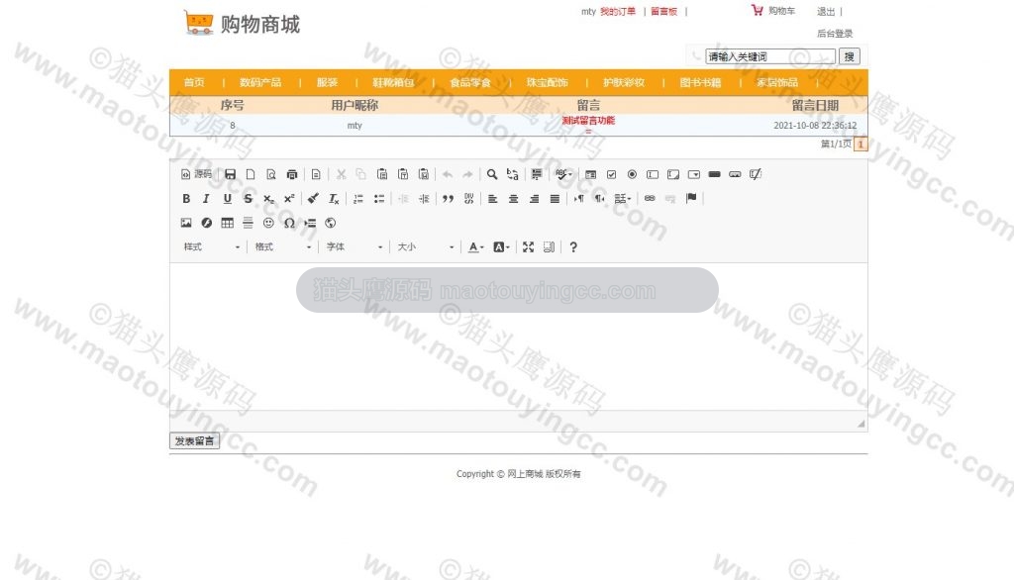Open the Set Language dropdown
This screenshot has height=580, width=1014.
click(622, 199)
